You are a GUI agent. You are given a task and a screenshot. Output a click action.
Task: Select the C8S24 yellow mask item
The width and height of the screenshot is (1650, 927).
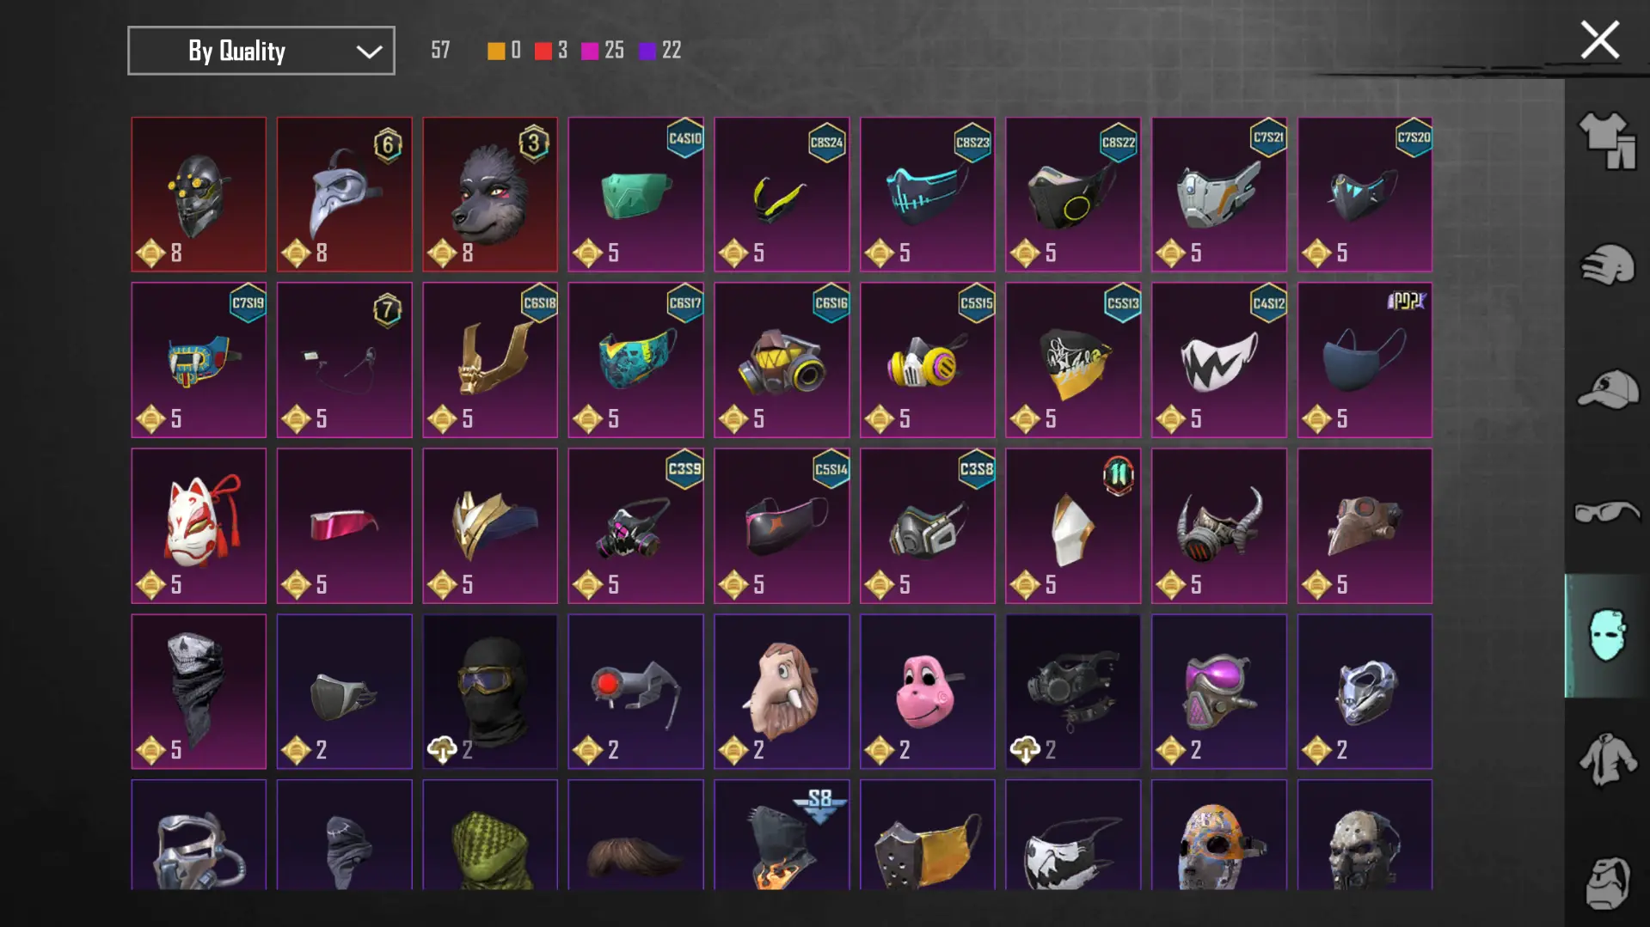click(782, 194)
